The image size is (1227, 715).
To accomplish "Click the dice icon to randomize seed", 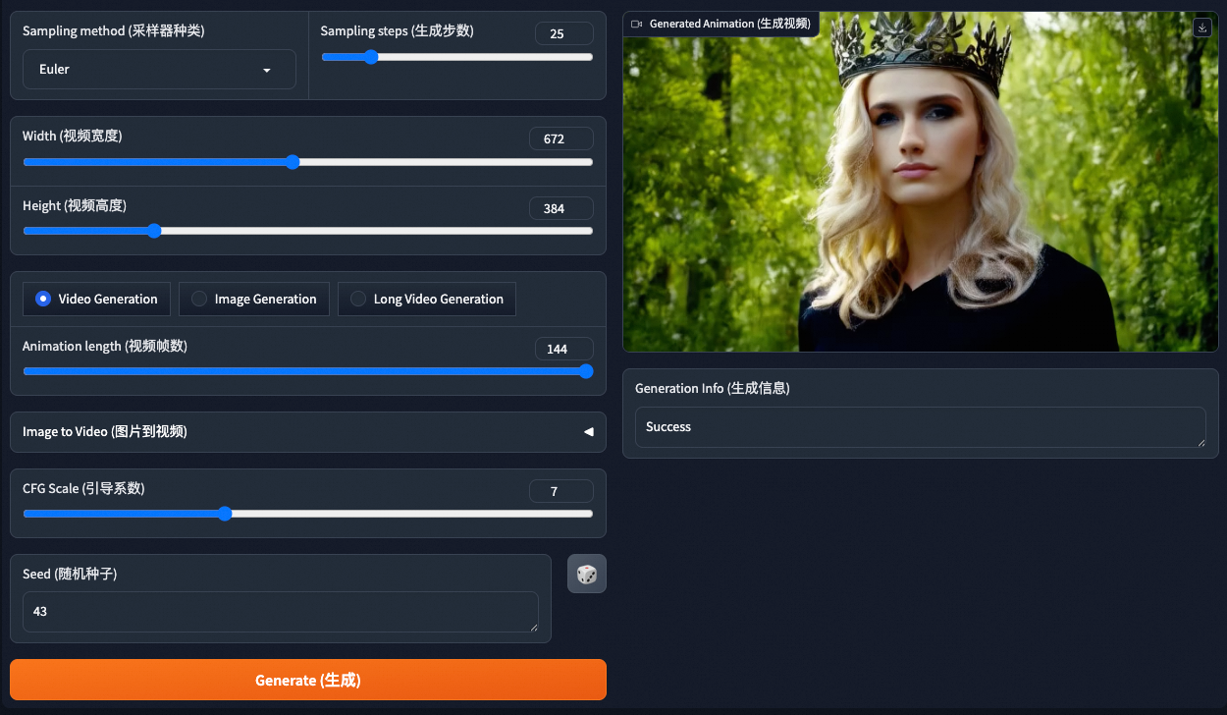I will click(x=586, y=575).
